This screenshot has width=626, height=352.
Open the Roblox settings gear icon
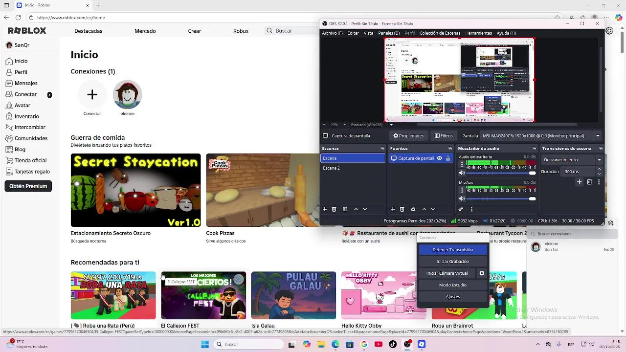coord(609,31)
